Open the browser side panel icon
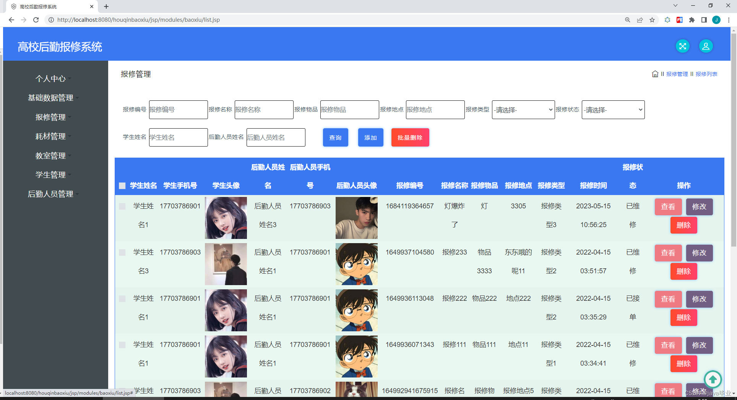The width and height of the screenshot is (737, 400). [x=704, y=20]
